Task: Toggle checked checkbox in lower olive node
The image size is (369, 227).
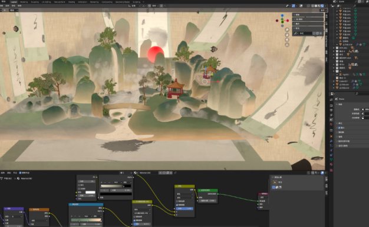Action: pyautogui.click(x=134, y=221)
